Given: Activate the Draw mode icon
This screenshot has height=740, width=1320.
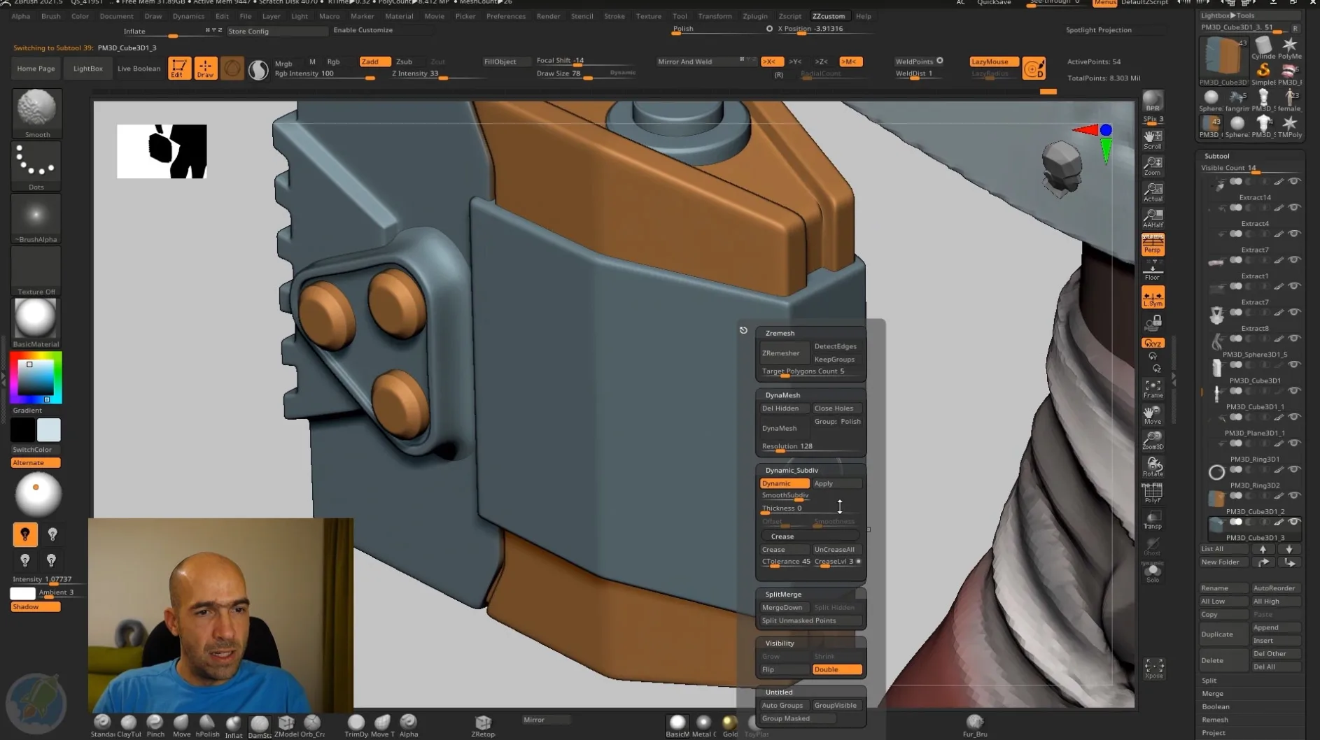Looking at the screenshot, I should pos(205,69).
